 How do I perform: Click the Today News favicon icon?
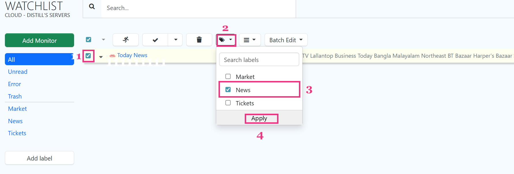(112, 56)
